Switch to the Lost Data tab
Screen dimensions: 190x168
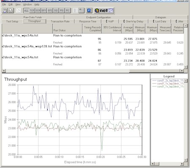(160, 21)
